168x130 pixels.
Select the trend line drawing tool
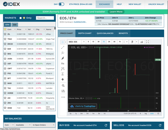[63, 47]
